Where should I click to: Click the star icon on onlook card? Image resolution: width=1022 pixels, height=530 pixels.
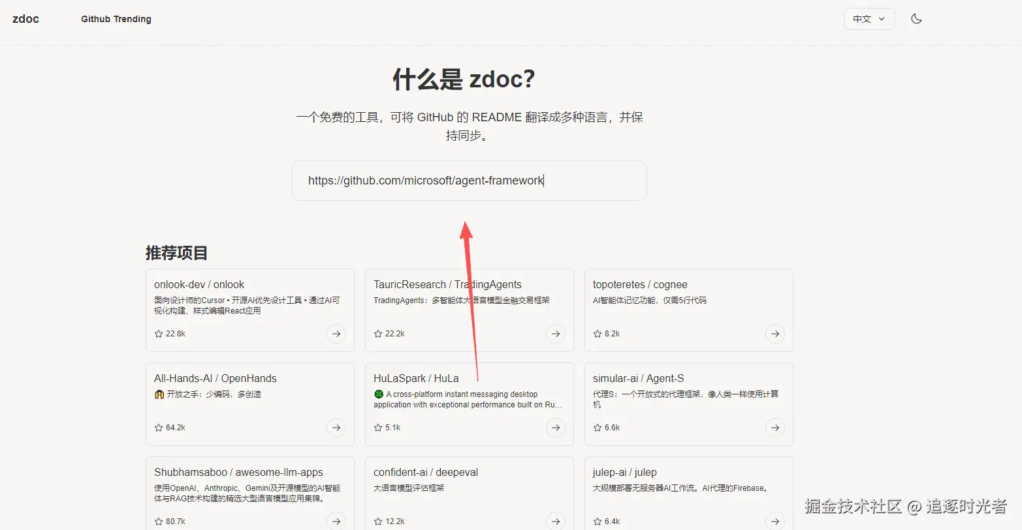[159, 334]
